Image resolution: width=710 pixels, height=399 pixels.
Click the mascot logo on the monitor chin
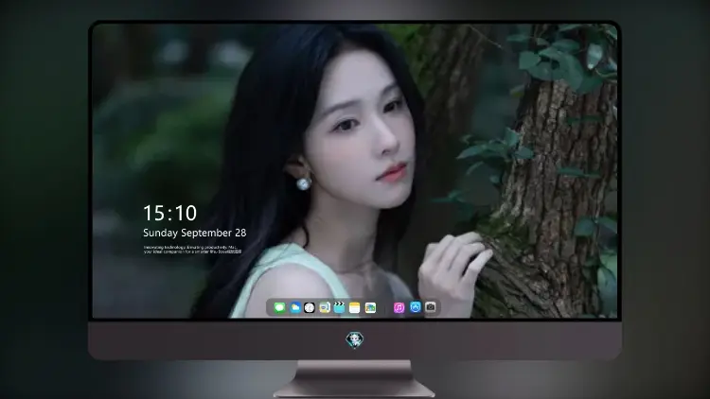coord(355,339)
